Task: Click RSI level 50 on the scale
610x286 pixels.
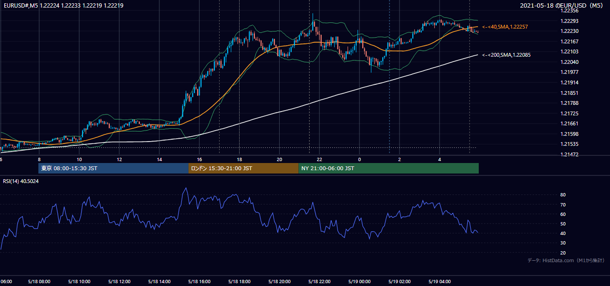Action: coord(563,224)
